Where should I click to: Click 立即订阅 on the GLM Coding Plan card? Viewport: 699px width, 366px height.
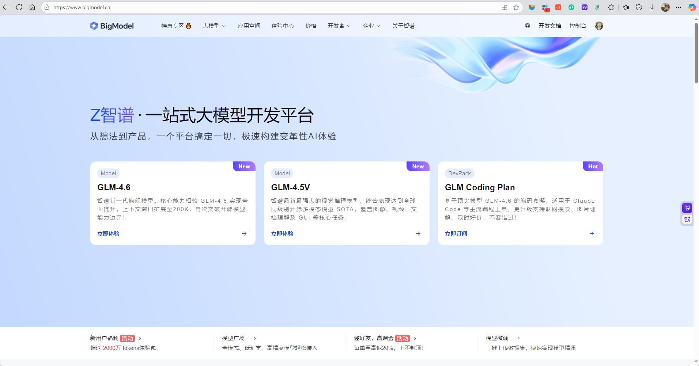[456, 233]
